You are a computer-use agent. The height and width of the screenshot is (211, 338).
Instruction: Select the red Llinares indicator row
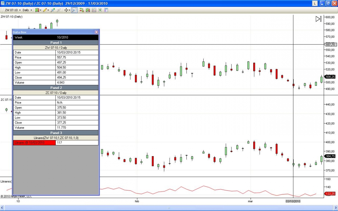coord(56,143)
